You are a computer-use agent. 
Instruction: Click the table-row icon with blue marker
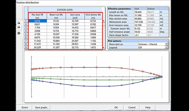19,23
